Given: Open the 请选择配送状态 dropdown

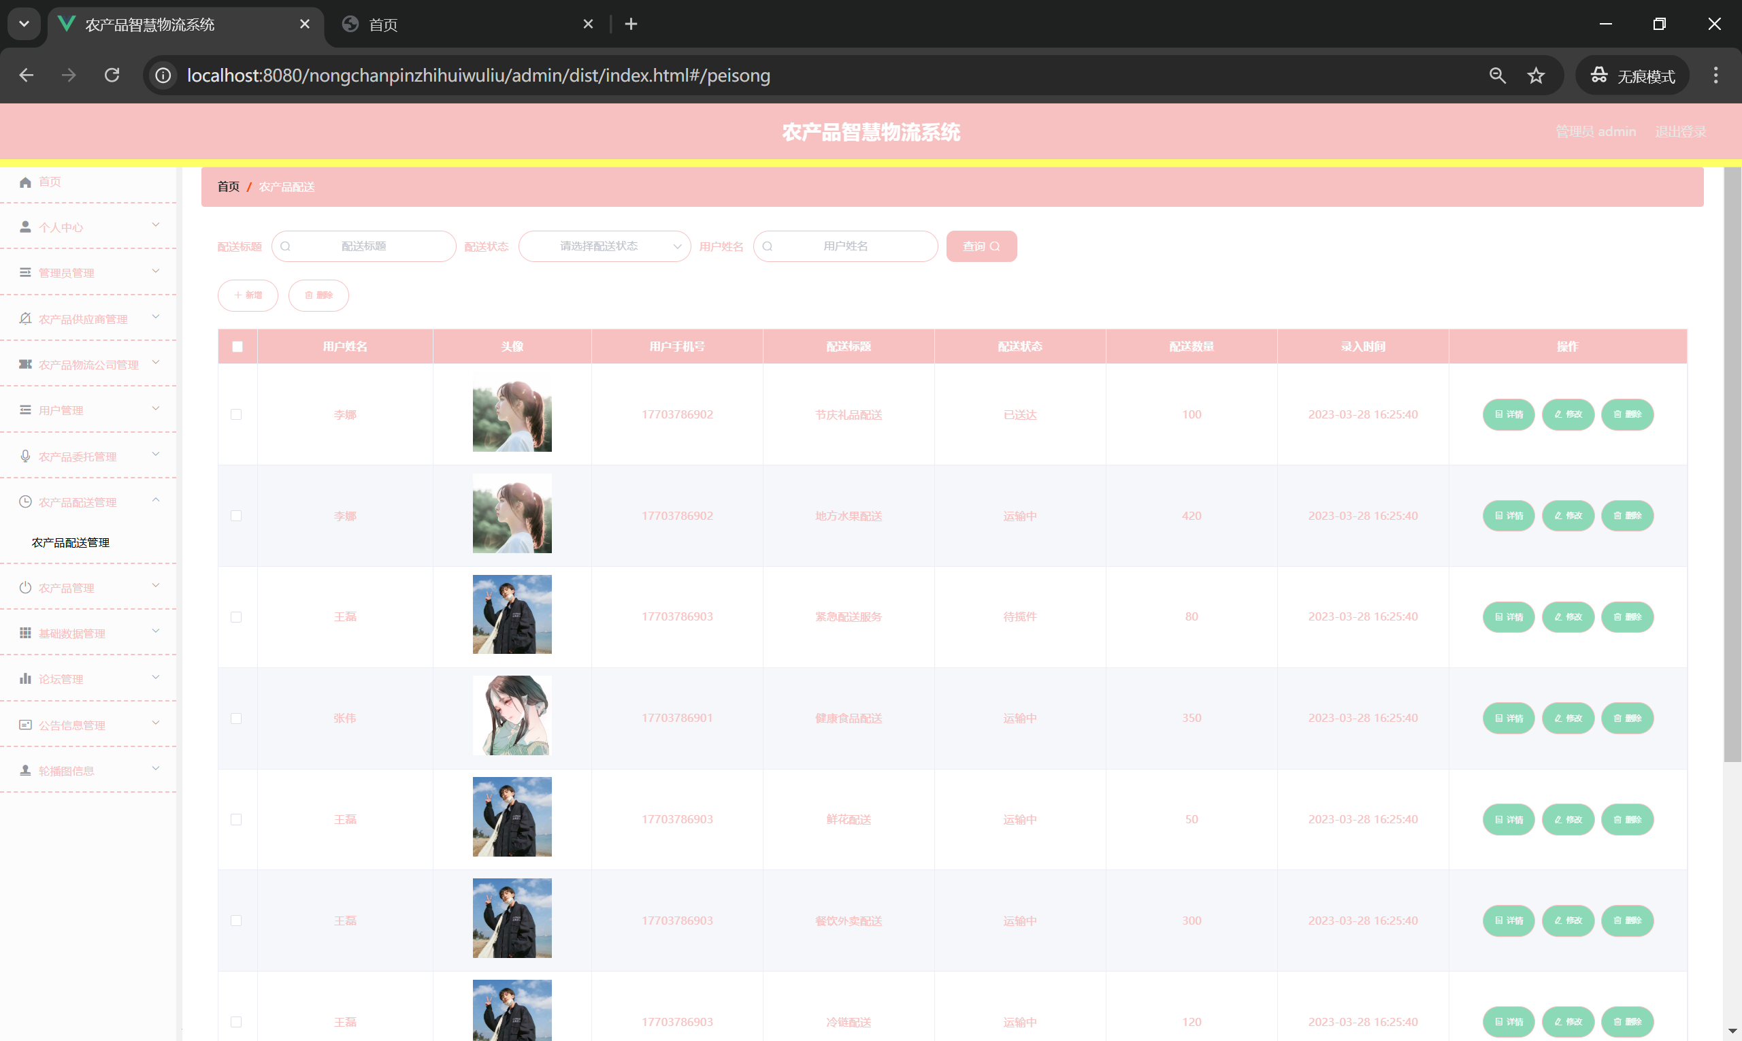Looking at the screenshot, I should coord(604,246).
